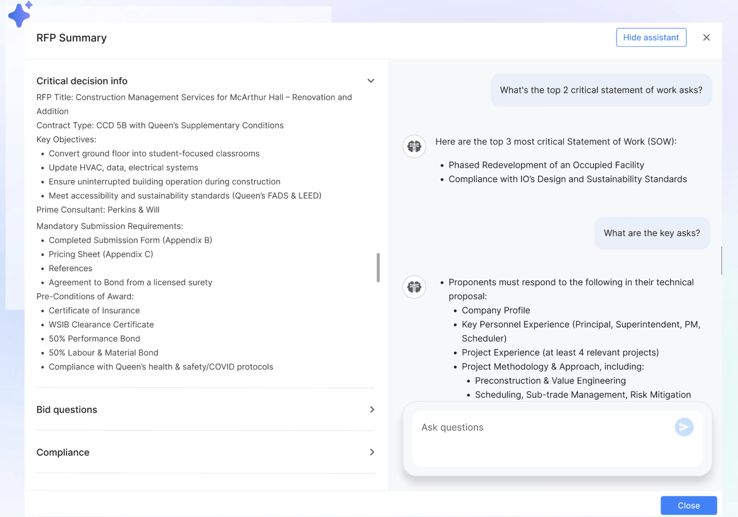Dismiss the RFP Summary dialog with the X
The height and width of the screenshot is (517, 738).
pos(706,37)
